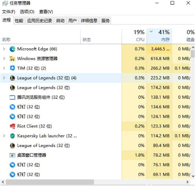Select the Windows 资源管理器 row name
This screenshot has width=196, height=187.
37,59
